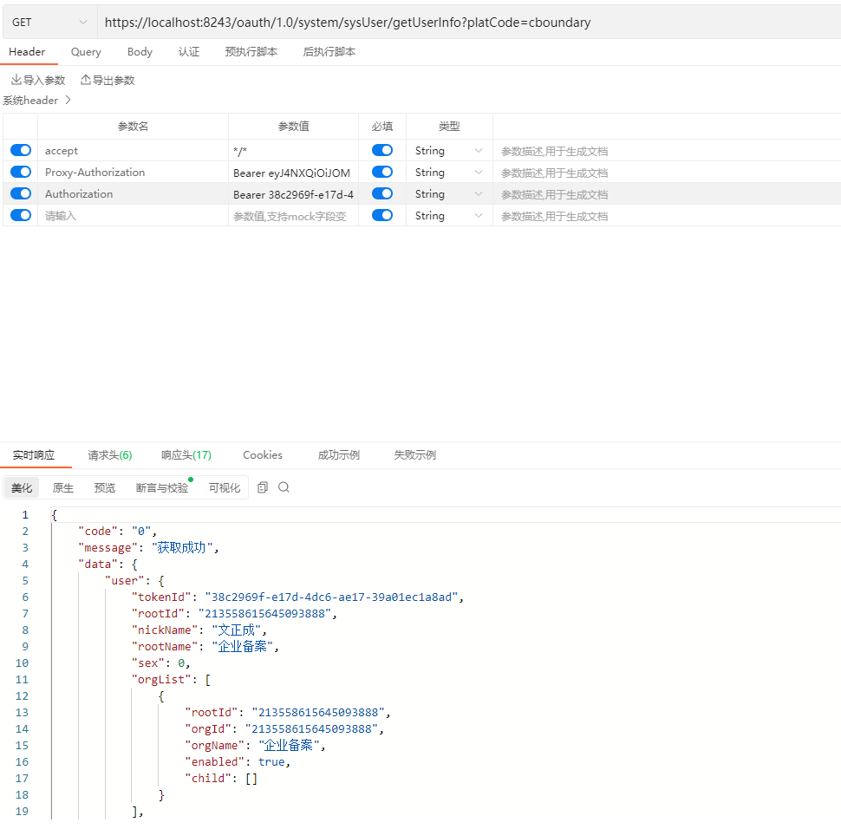841x829 pixels.
Task: Open the String type dropdown for Proxy-Authorization
Action: click(449, 173)
